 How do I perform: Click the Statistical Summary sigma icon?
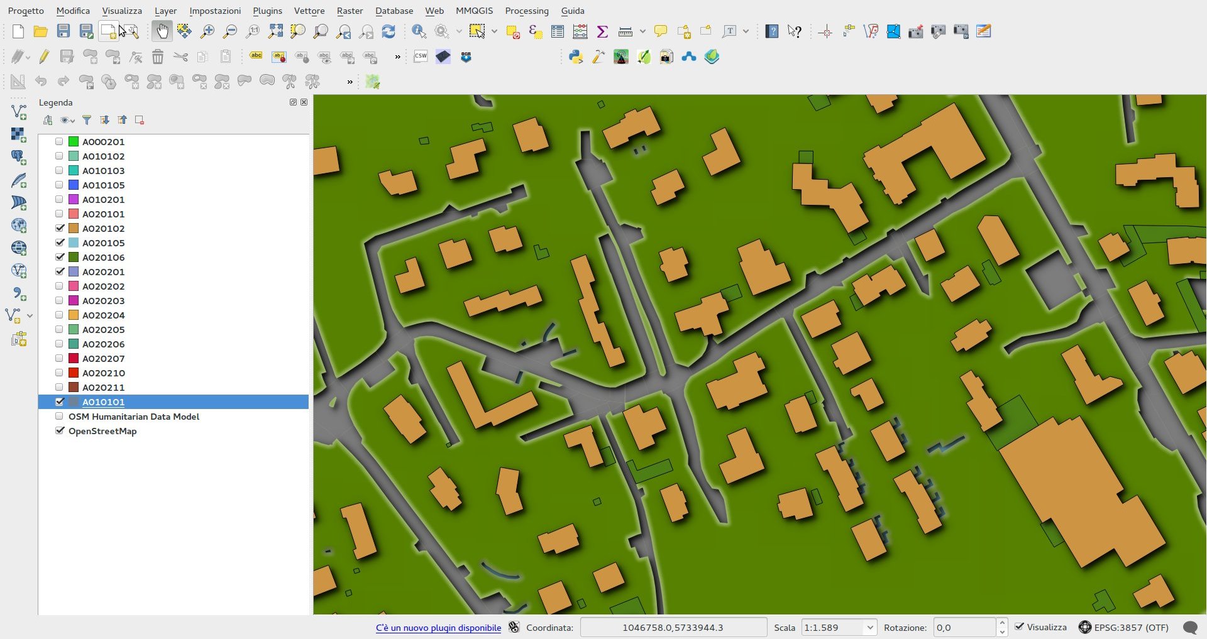602,31
